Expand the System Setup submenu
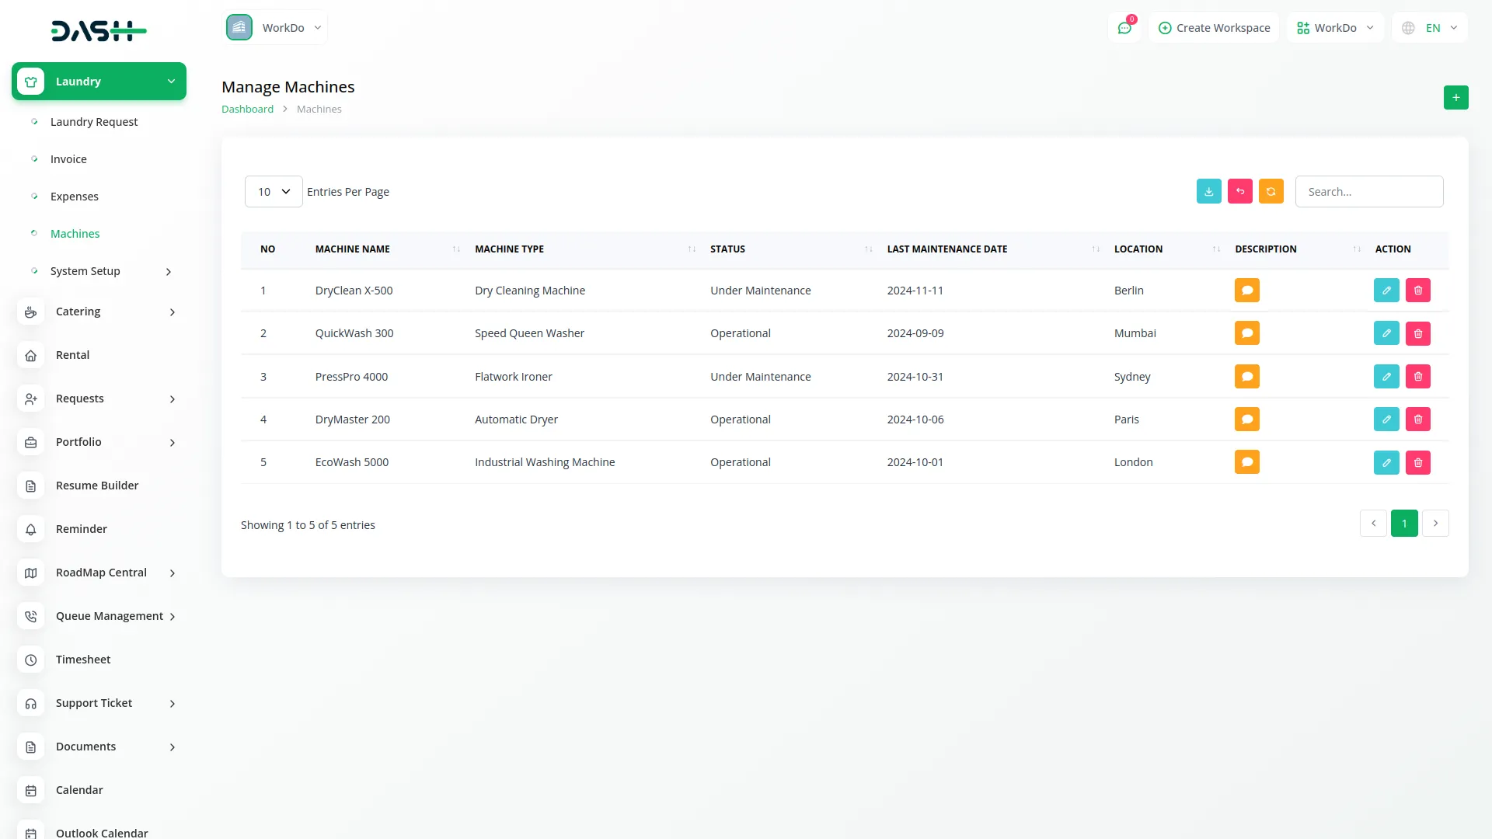The image size is (1492, 839). point(85,270)
